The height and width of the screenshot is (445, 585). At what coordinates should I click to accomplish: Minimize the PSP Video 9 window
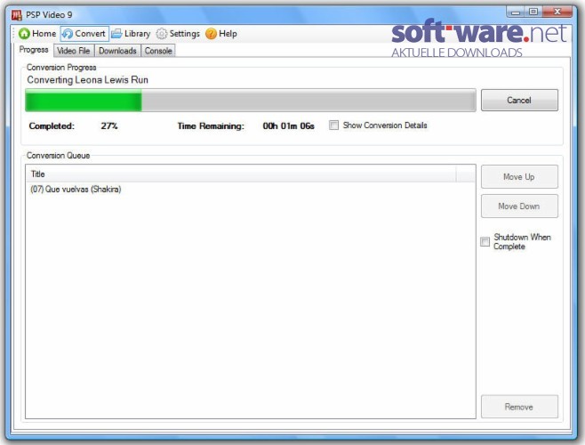(516, 12)
